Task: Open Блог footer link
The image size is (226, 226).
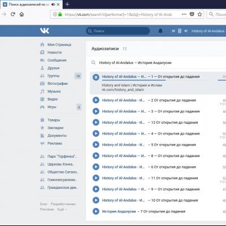Action: click(x=44, y=204)
